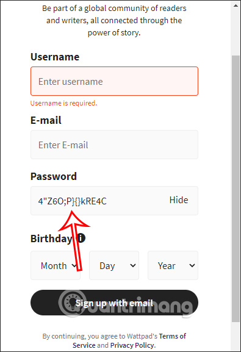Focus the Enter E-mail field

[114, 145]
